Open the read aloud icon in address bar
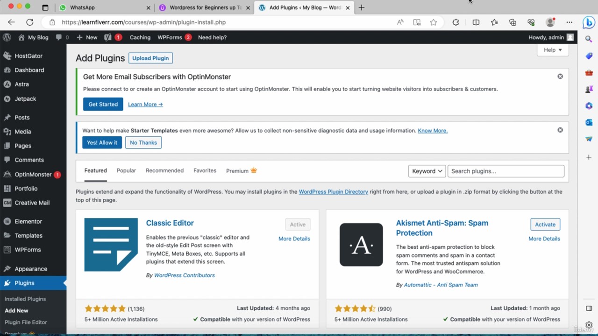The width and height of the screenshot is (598, 336). (400, 22)
